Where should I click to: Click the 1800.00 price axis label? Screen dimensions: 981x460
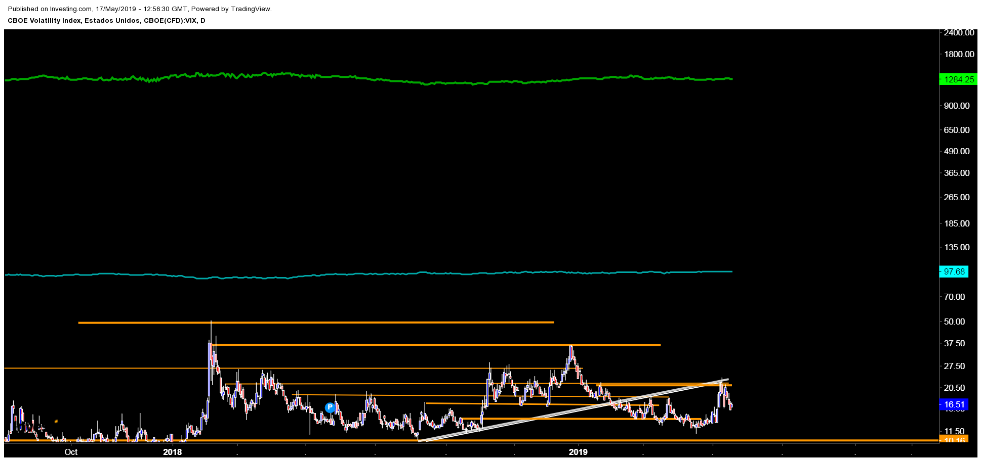(959, 54)
